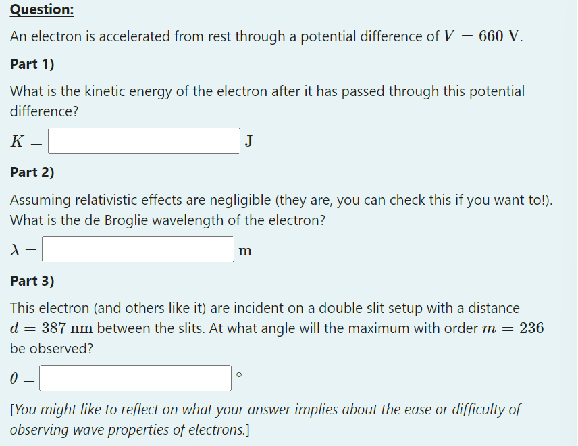Click the λ = label before the second field
578x446 pixels.
click(19, 249)
